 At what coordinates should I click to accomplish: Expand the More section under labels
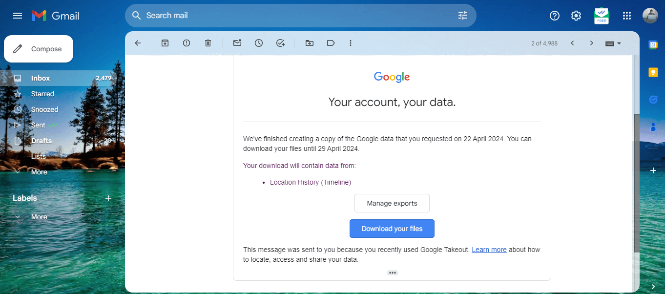pyautogui.click(x=39, y=216)
